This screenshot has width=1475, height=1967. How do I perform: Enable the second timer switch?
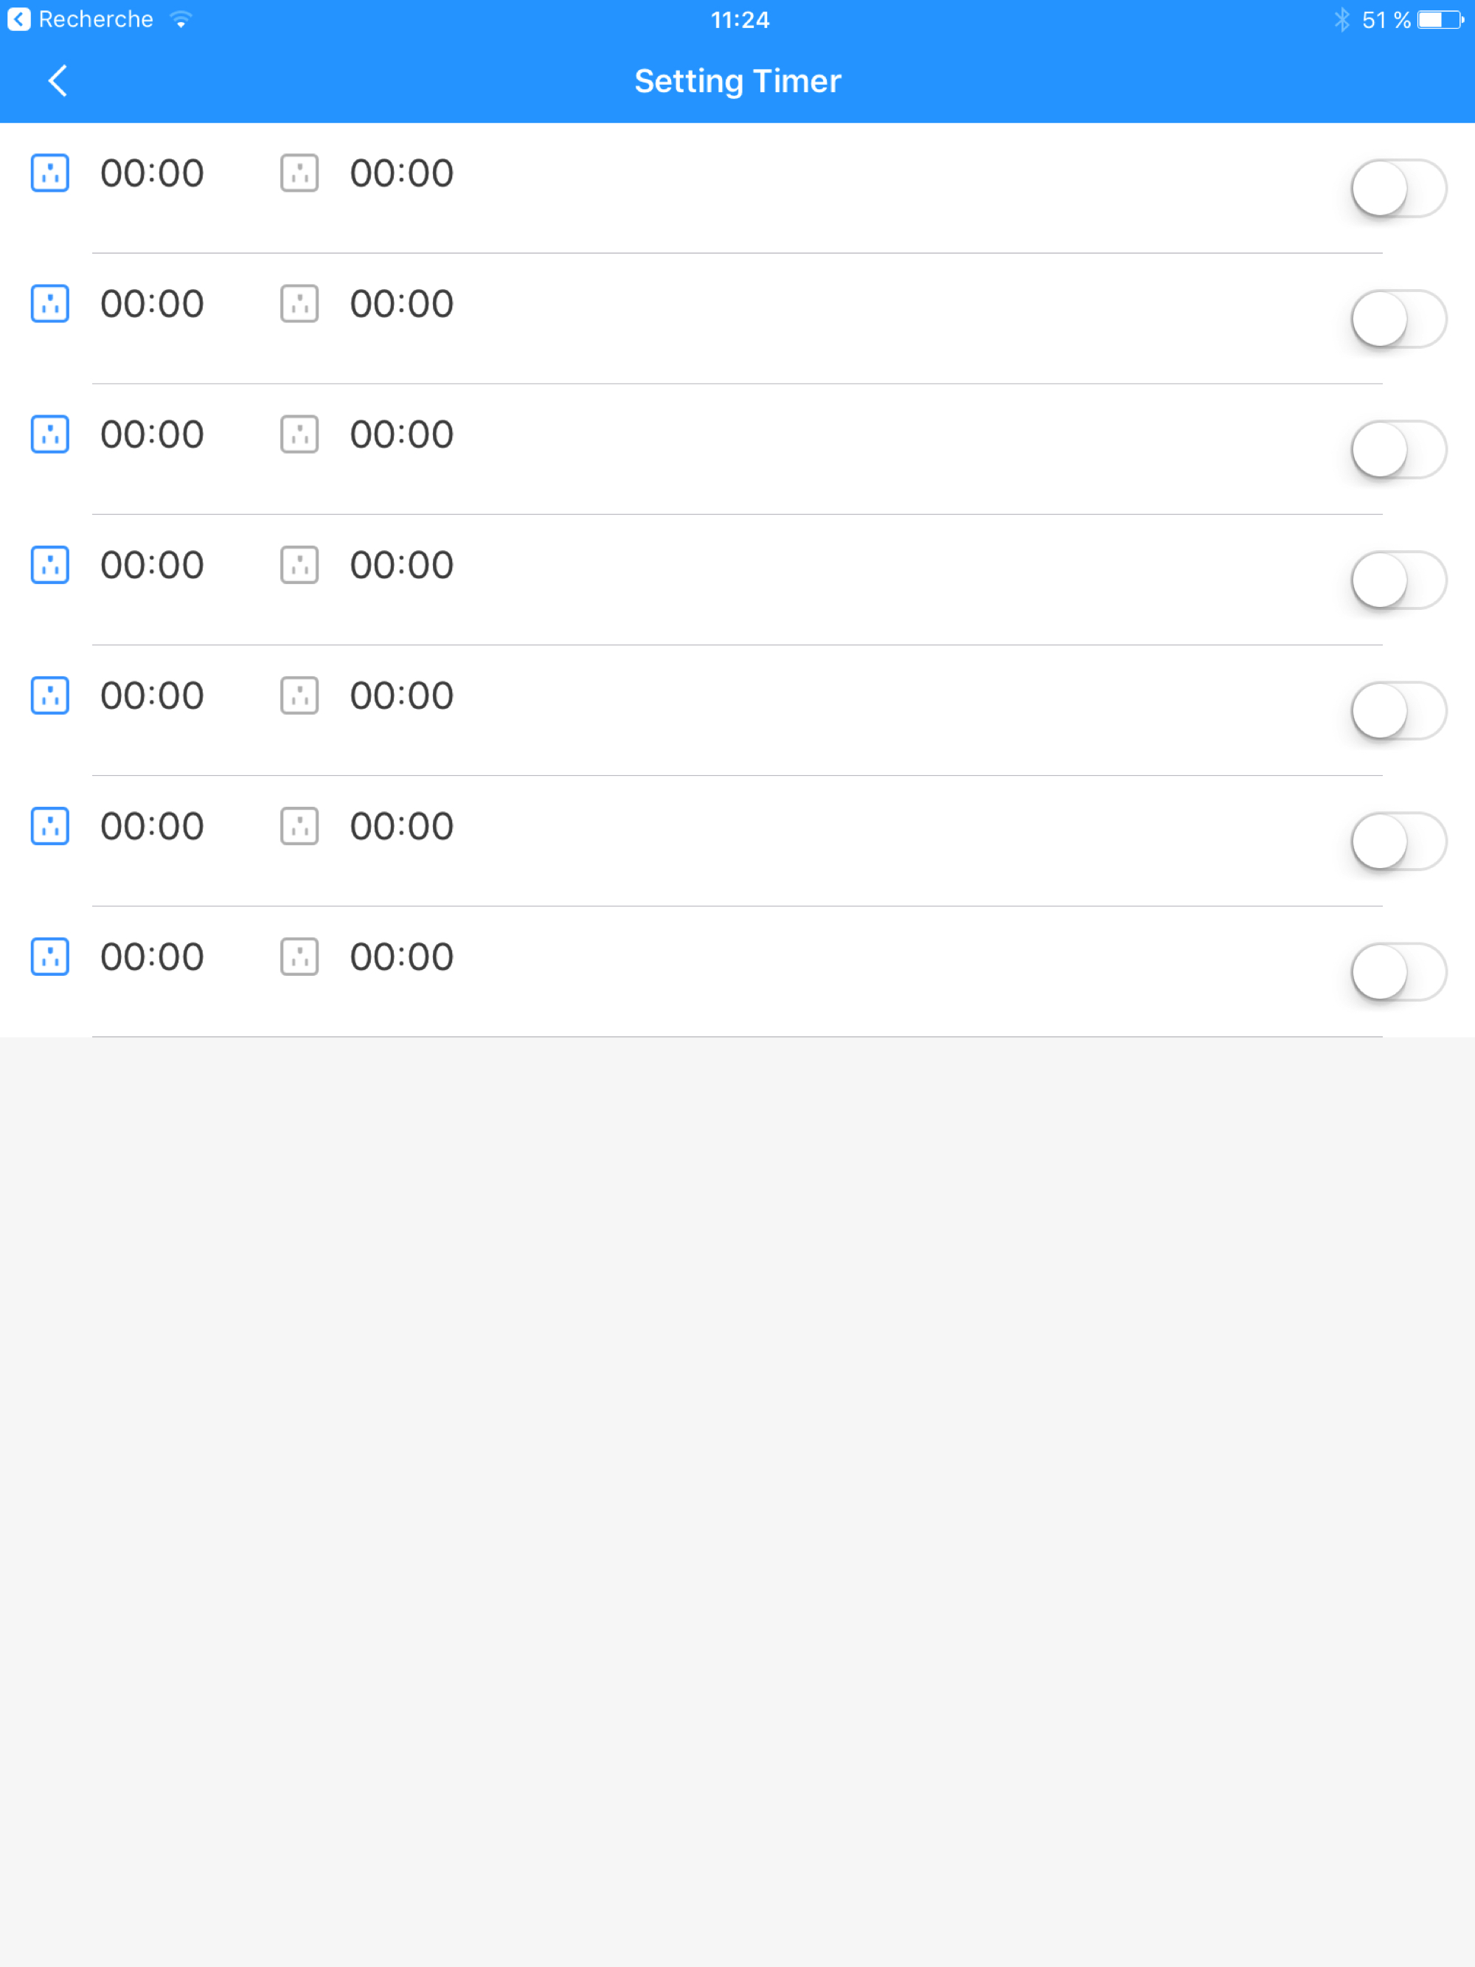pyautogui.click(x=1398, y=319)
